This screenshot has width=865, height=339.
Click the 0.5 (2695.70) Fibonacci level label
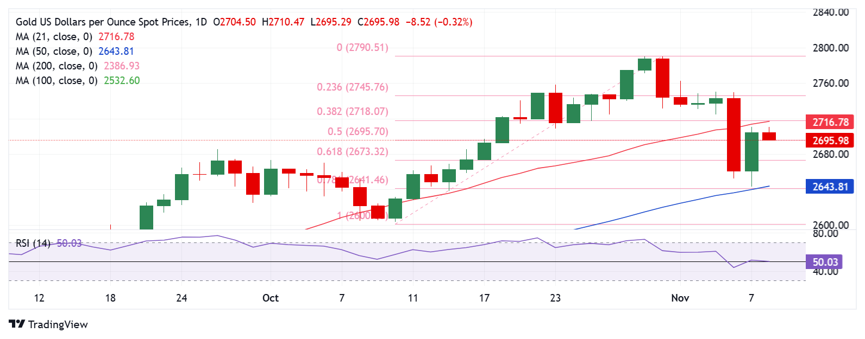tap(358, 132)
